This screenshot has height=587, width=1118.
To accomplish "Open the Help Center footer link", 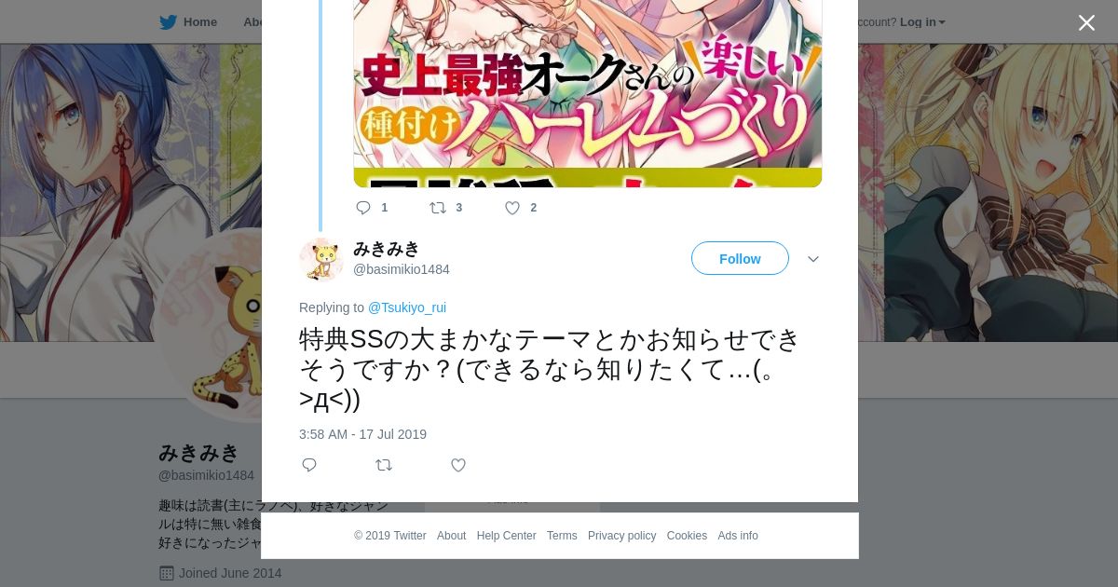I will [506, 536].
